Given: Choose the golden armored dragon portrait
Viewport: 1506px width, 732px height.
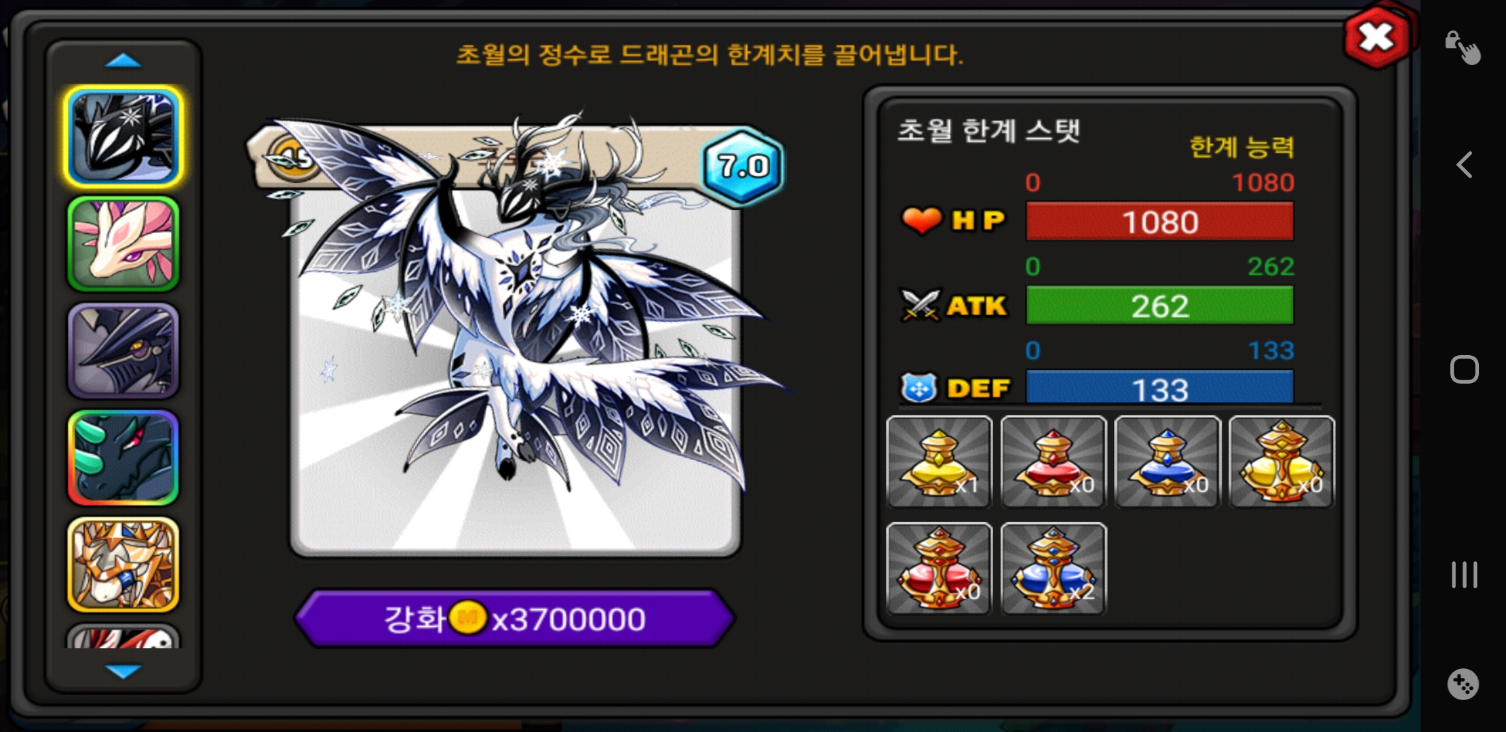Looking at the screenshot, I should pos(123,565).
